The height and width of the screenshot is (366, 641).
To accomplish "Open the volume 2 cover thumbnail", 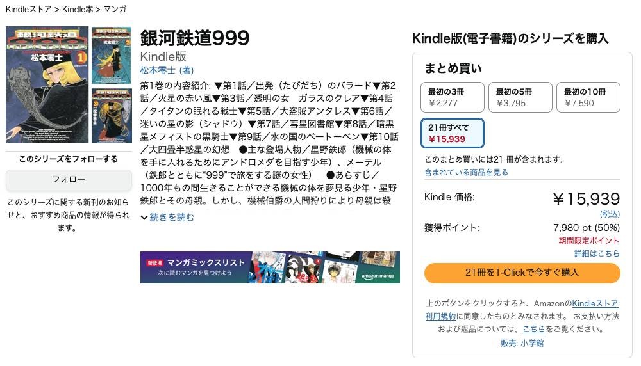I will [111, 56].
